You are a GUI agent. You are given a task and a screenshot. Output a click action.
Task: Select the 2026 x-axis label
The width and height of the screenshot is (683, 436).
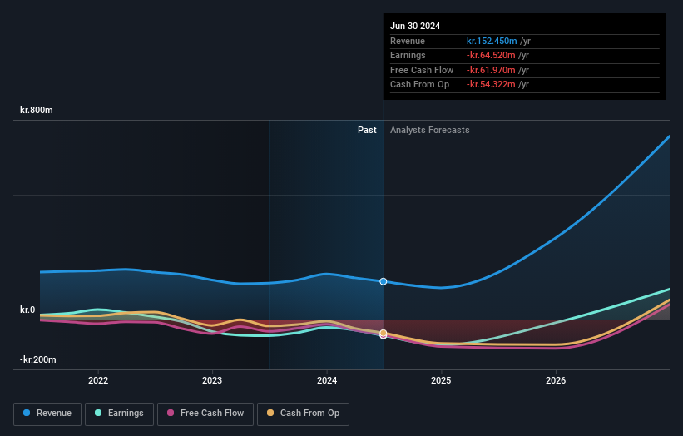pyautogui.click(x=556, y=380)
